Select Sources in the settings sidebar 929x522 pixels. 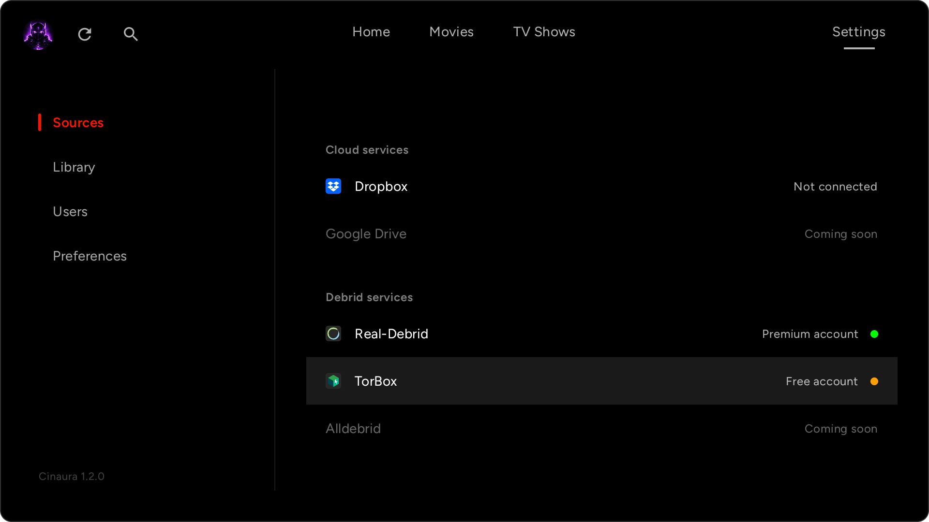pyautogui.click(x=78, y=122)
